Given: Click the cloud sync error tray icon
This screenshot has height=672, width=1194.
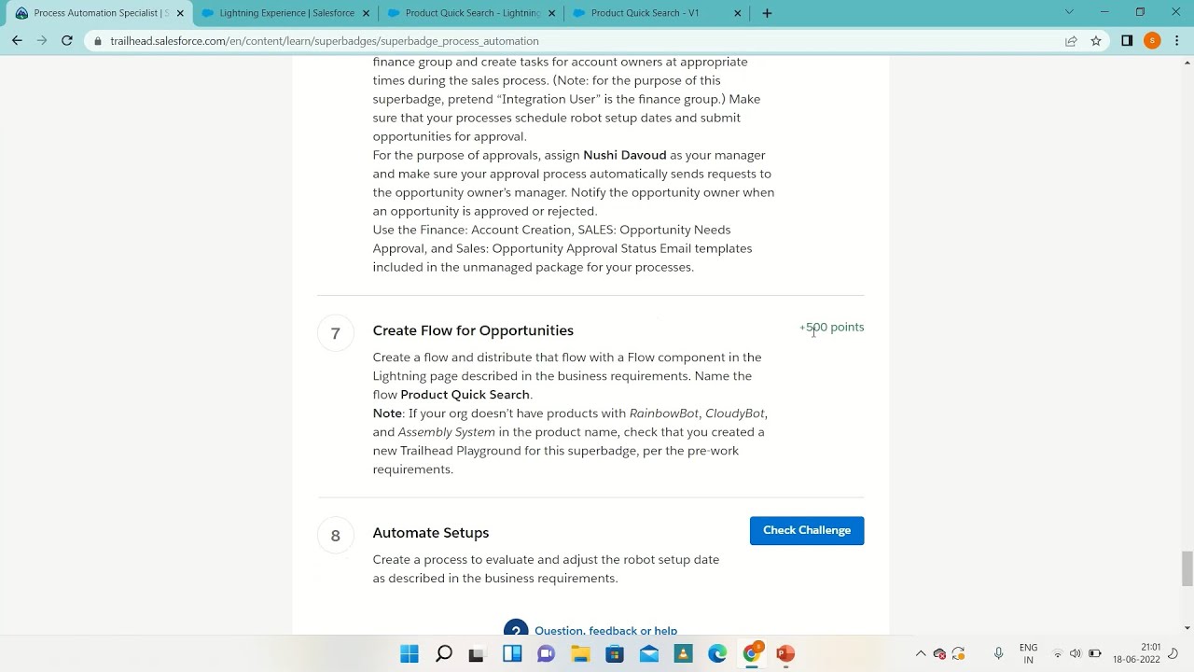Looking at the screenshot, I should (939, 653).
